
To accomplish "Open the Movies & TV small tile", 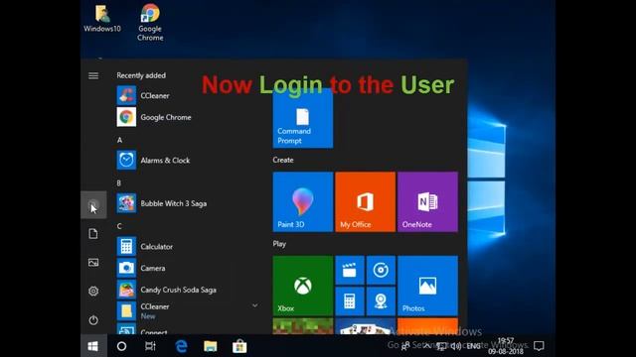I will click(350, 270).
